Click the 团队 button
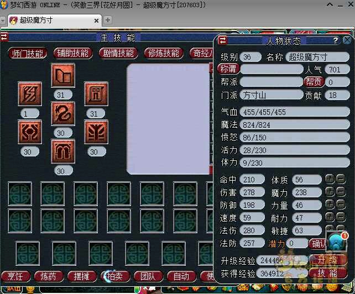Image resolution: width=355 pixels, height=294 pixels. coord(148,276)
